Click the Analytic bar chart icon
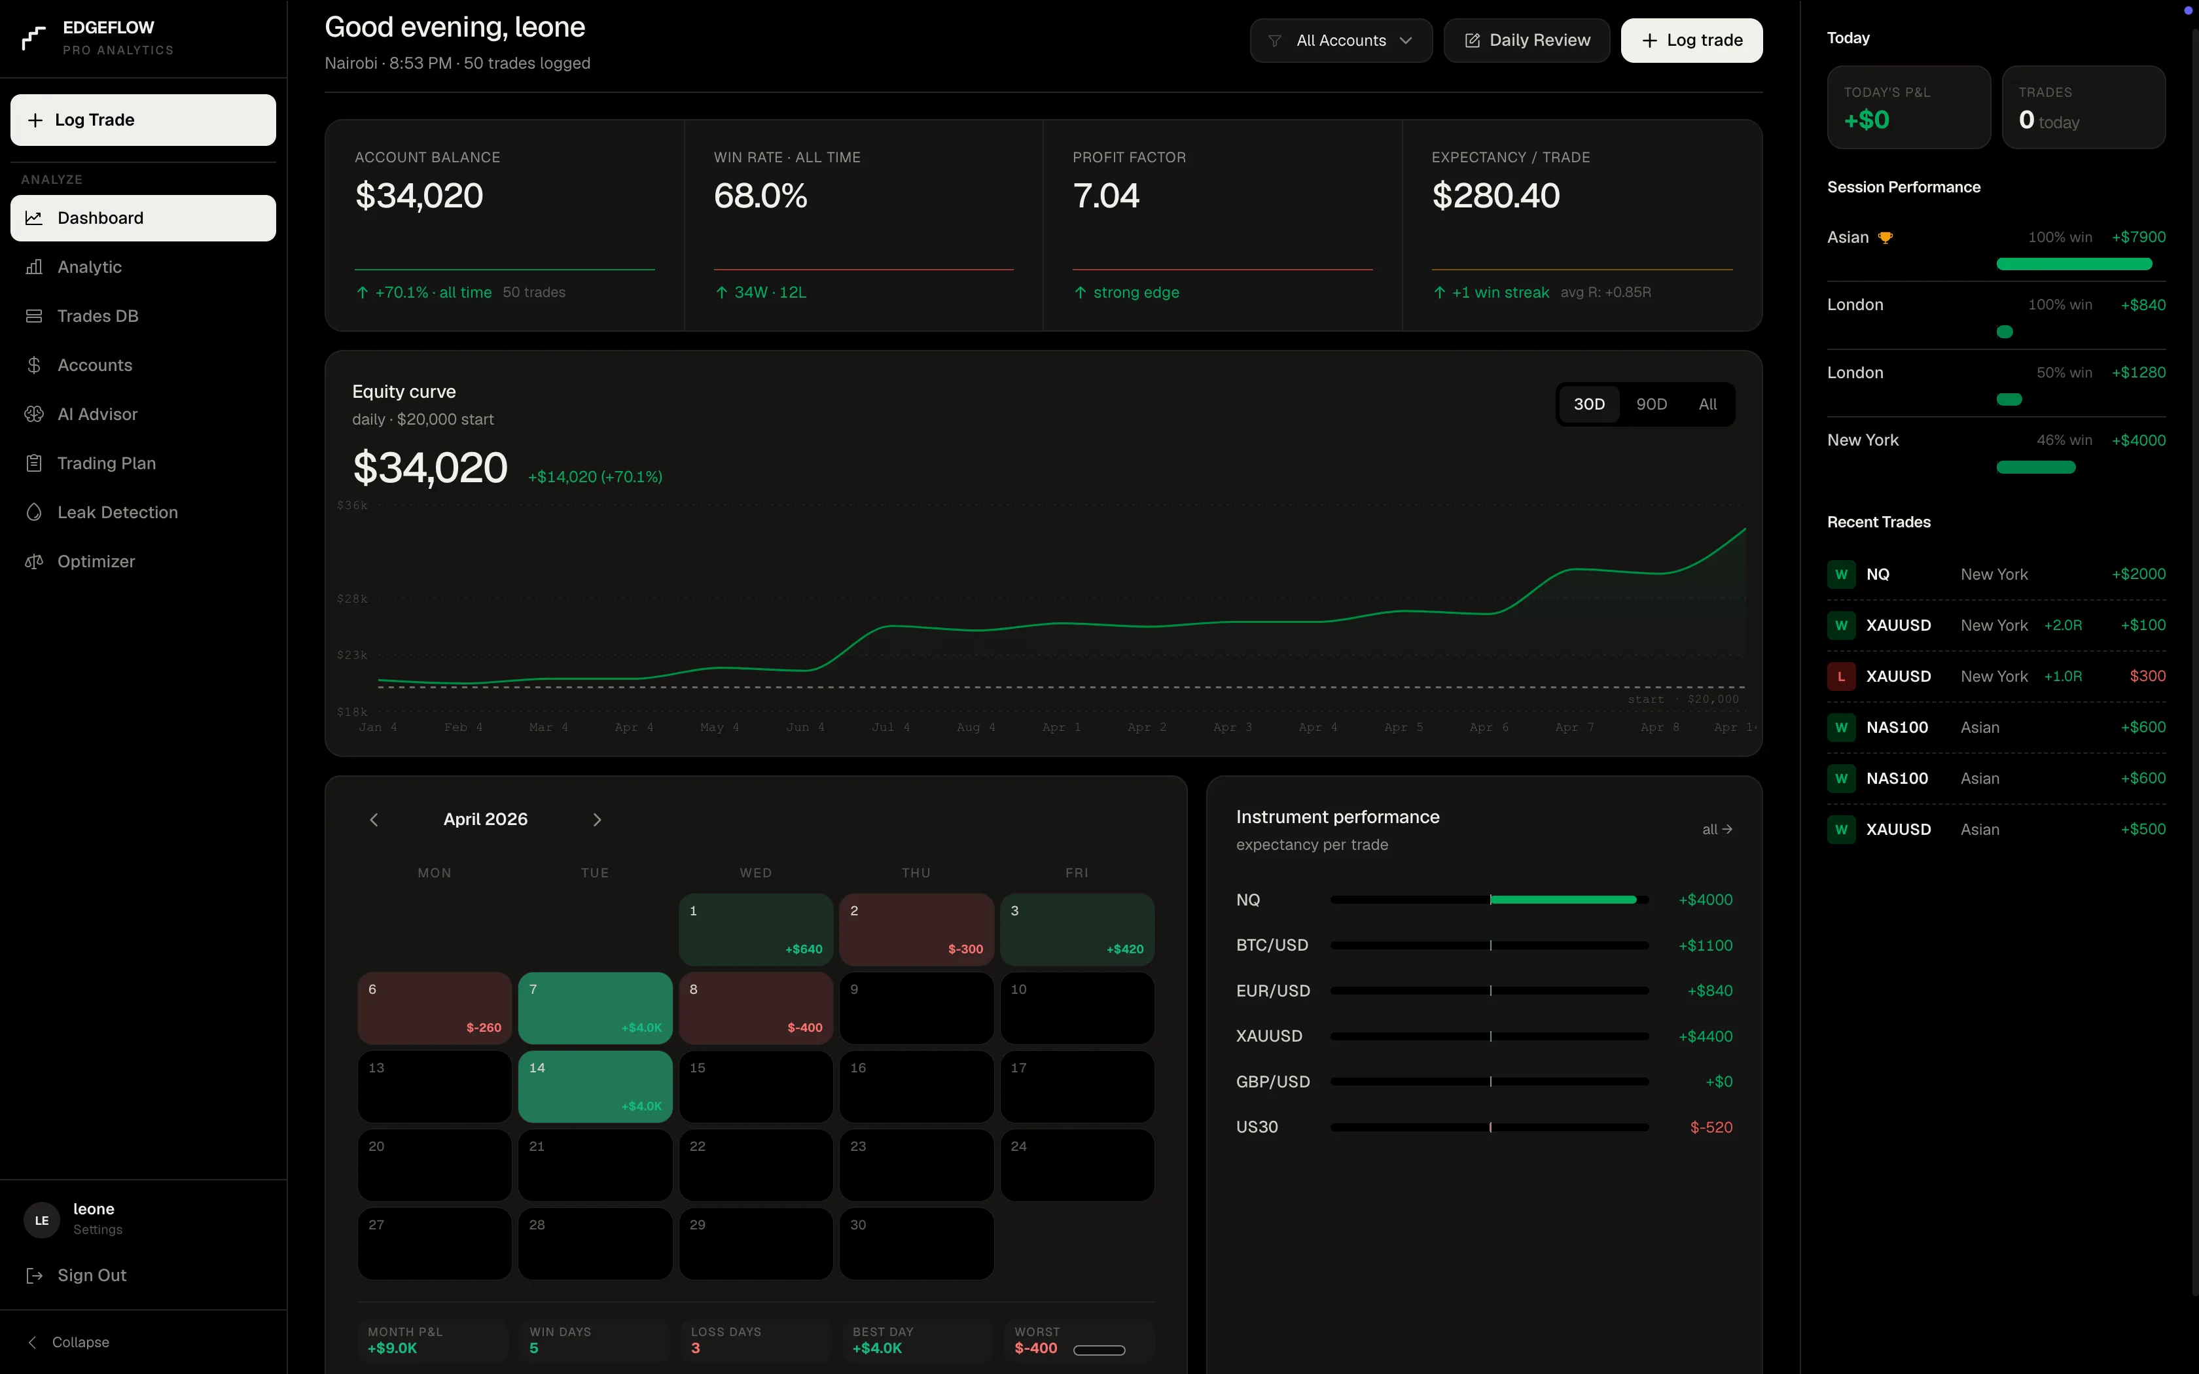The width and height of the screenshot is (2199, 1374). pyautogui.click(x=33, y=267)
